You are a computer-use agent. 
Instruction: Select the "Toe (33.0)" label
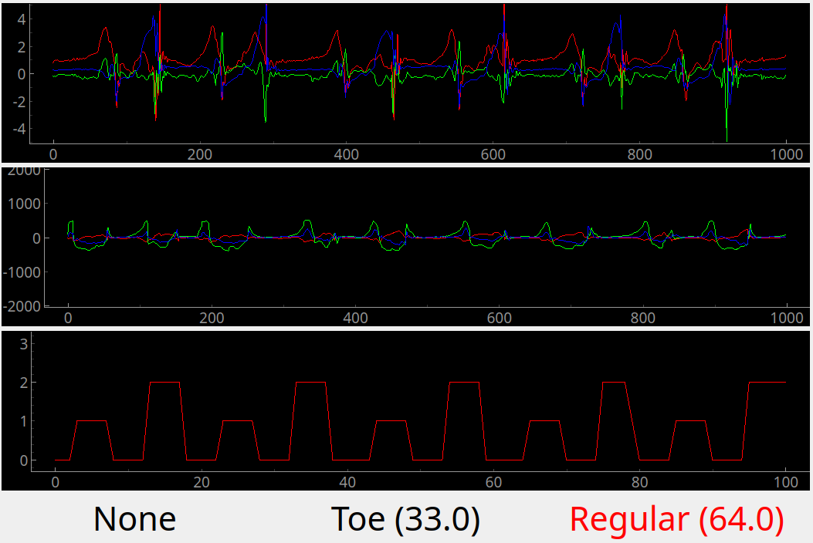tap(405, 519)
